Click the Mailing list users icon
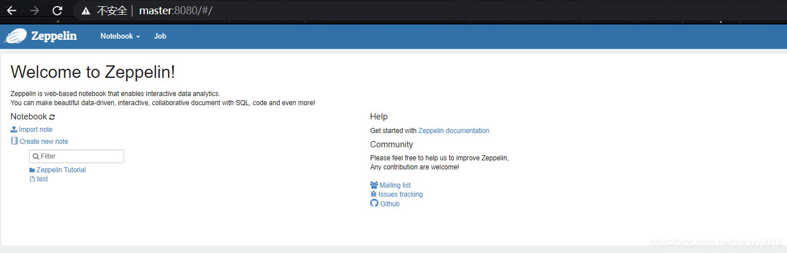 (374, 185)
